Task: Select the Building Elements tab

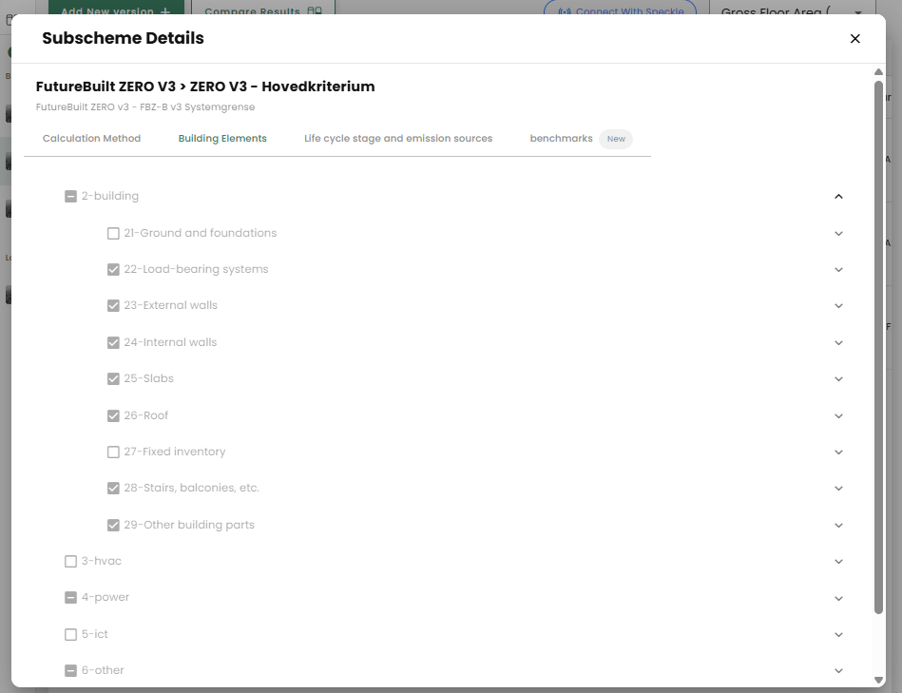Action: click(222, 139)
